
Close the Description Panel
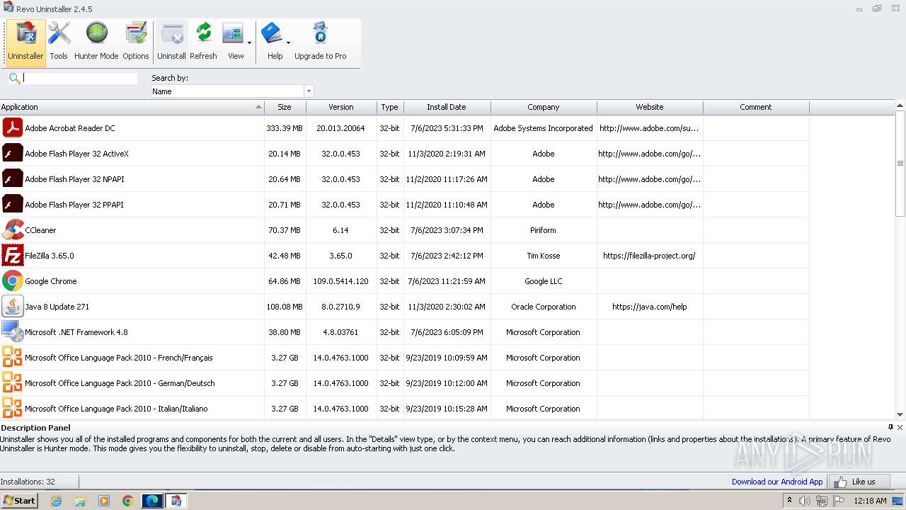tap(900, 427)
